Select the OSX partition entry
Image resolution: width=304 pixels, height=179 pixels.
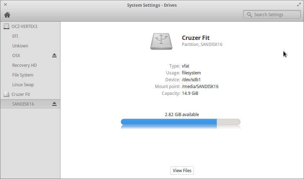pos(30,56)
